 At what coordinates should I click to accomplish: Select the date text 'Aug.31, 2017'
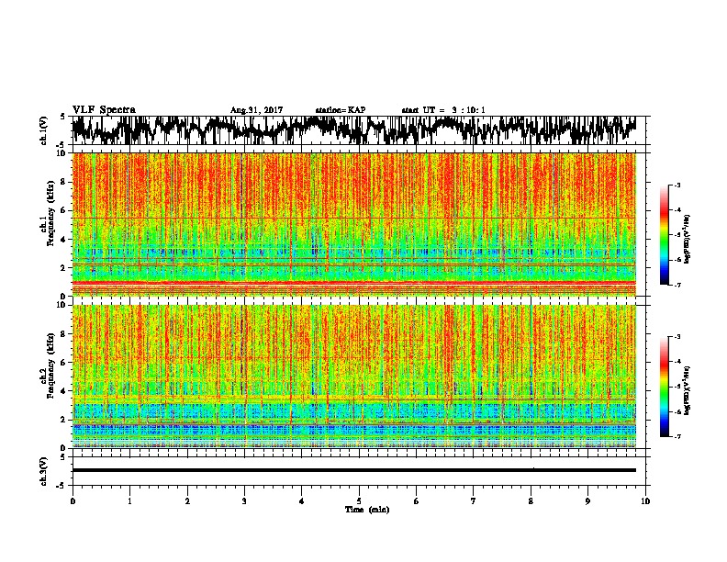point(256,110)
